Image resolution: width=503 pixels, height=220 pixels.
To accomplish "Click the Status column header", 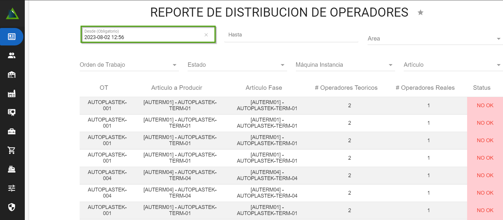I will (481, 88).
